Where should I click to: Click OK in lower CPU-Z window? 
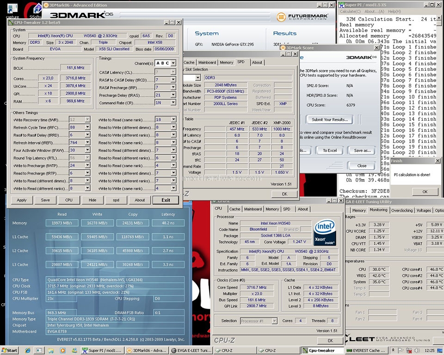coord(330,341)
